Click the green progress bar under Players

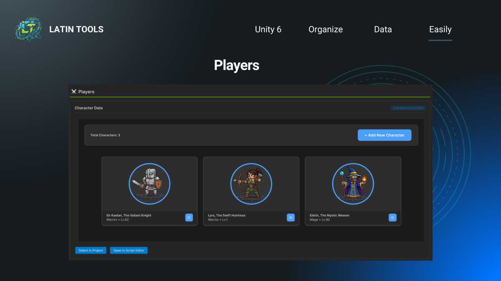tap(250, 97)
